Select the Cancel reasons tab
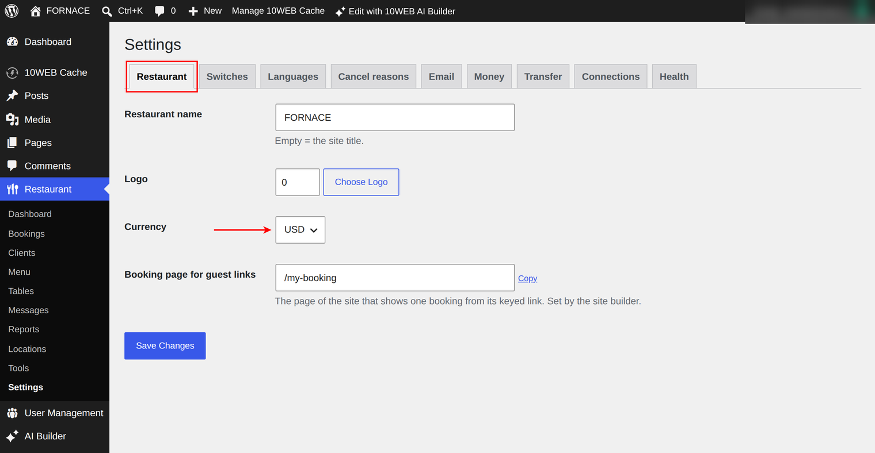 [374, 76]
